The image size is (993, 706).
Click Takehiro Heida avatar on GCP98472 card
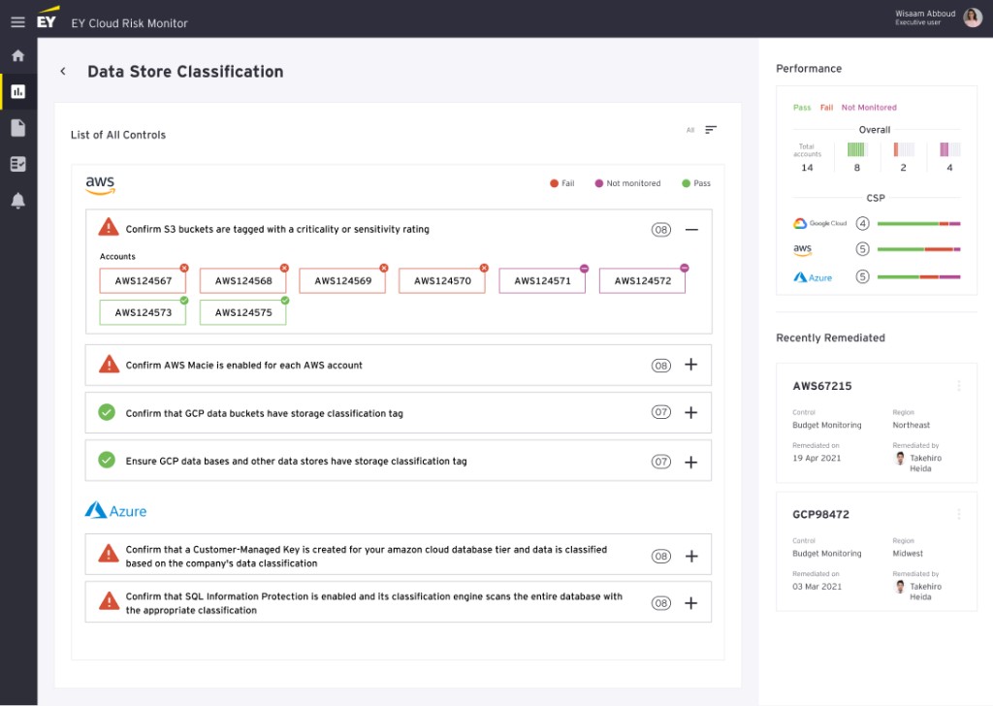click(x=900, y=587)
